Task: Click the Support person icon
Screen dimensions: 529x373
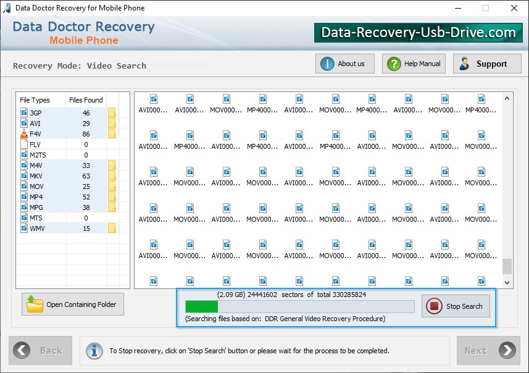Action: point(465,63)
